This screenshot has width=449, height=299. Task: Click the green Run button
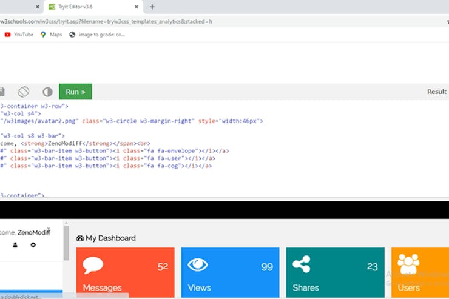click(76, 92)
